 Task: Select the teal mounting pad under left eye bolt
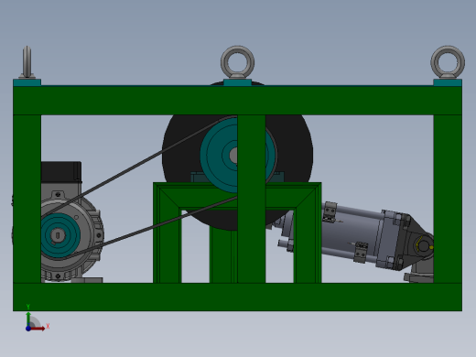click(27, 82)
